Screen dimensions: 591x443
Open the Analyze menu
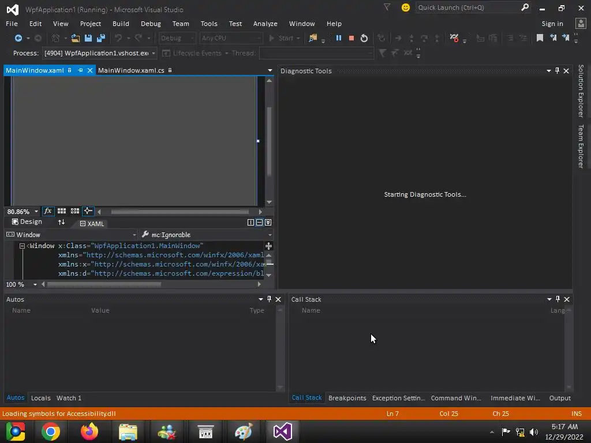point(265,23)
